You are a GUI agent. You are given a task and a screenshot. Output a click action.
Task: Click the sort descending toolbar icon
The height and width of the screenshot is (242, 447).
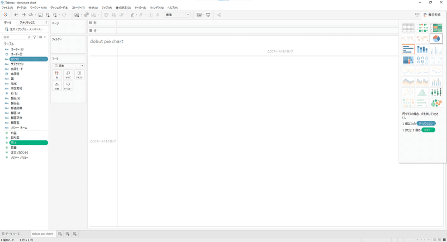click(x=121, y=15)
